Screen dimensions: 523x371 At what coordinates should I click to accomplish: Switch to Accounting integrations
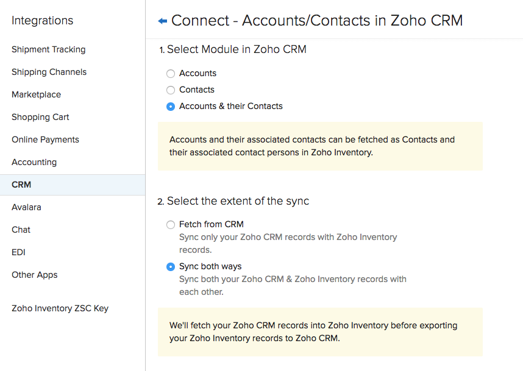pyautogui.click(x=34, y=162)
